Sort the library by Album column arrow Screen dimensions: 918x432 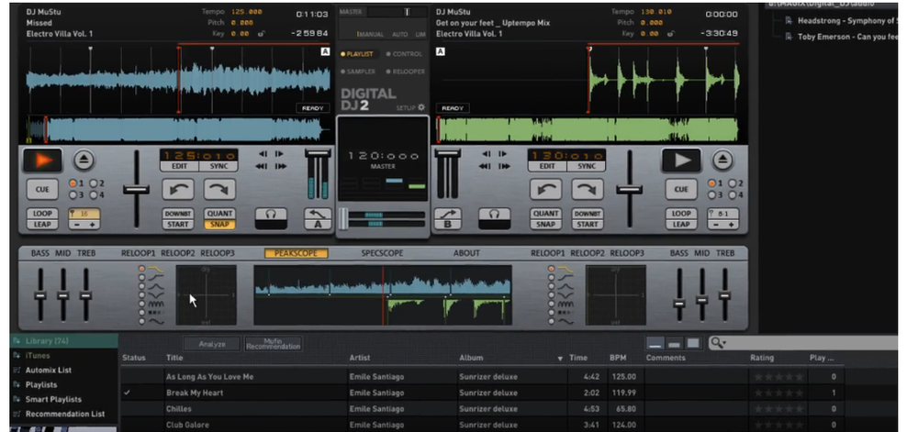[560, 359]
